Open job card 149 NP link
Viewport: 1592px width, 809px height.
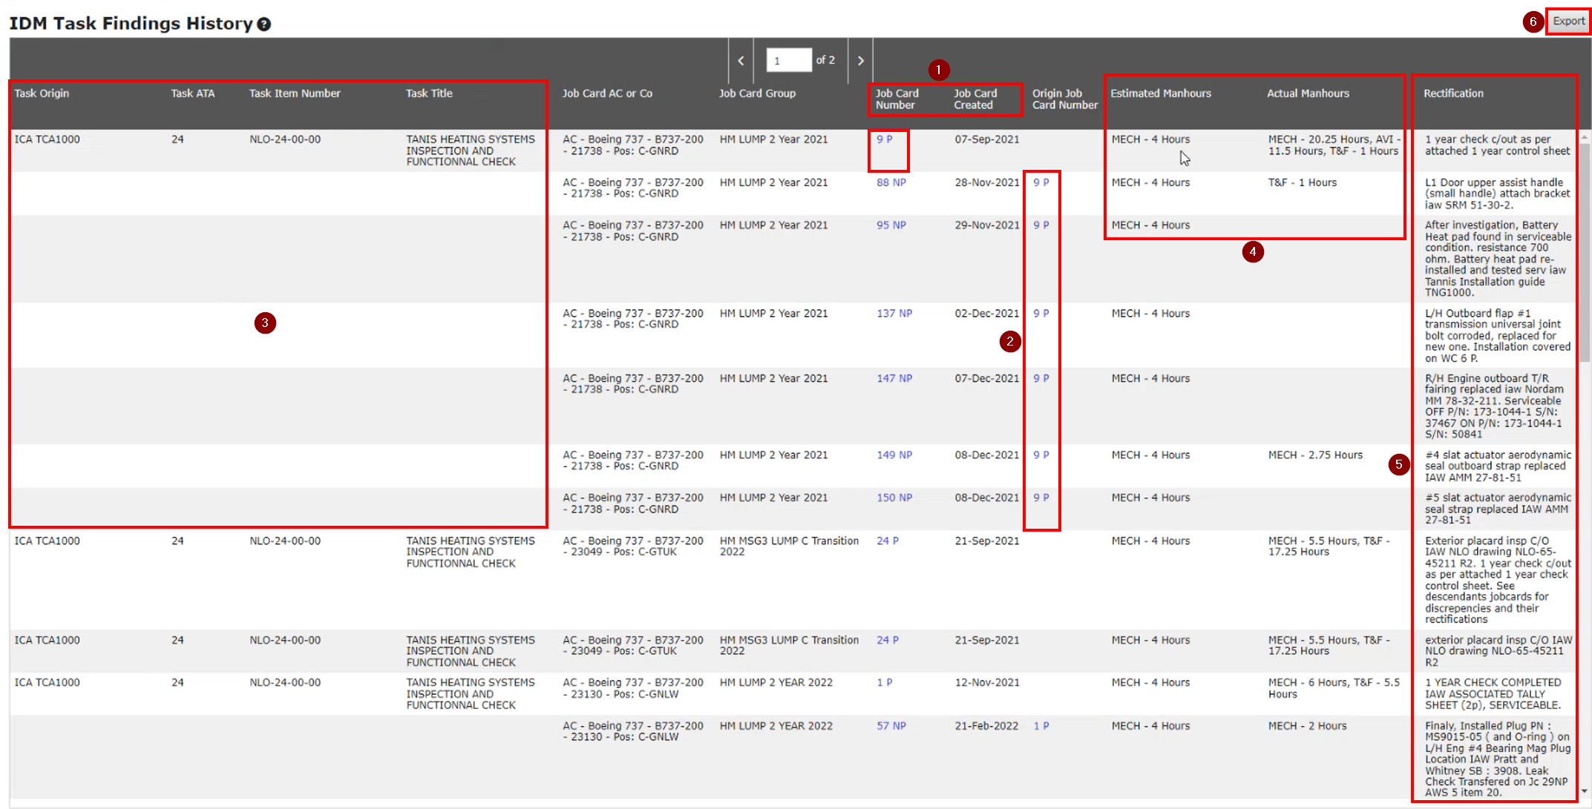pos(894,455)
